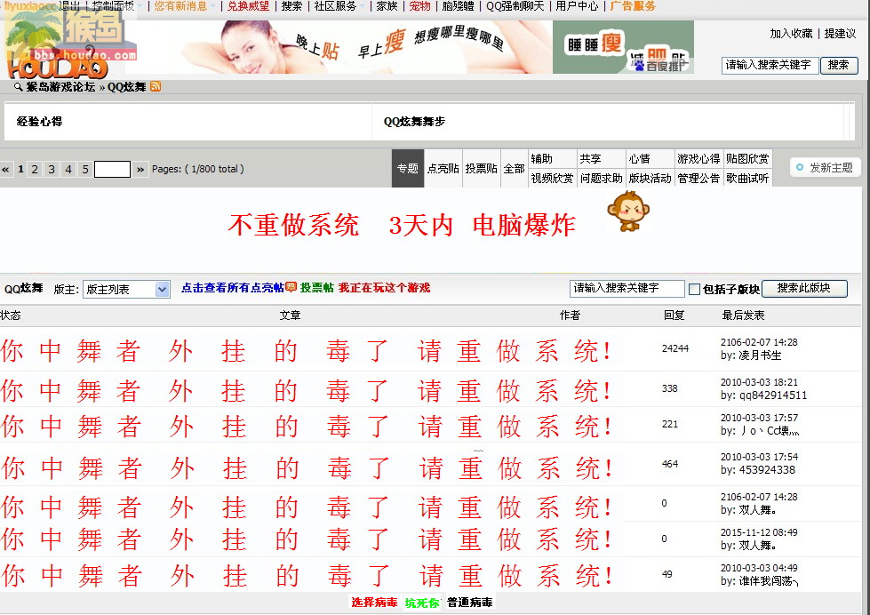Tick the 包括子版块 checkbox

(694, 289)
